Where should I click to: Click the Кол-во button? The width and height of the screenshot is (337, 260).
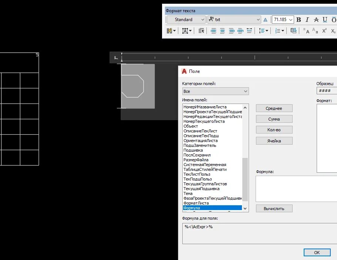274,130
